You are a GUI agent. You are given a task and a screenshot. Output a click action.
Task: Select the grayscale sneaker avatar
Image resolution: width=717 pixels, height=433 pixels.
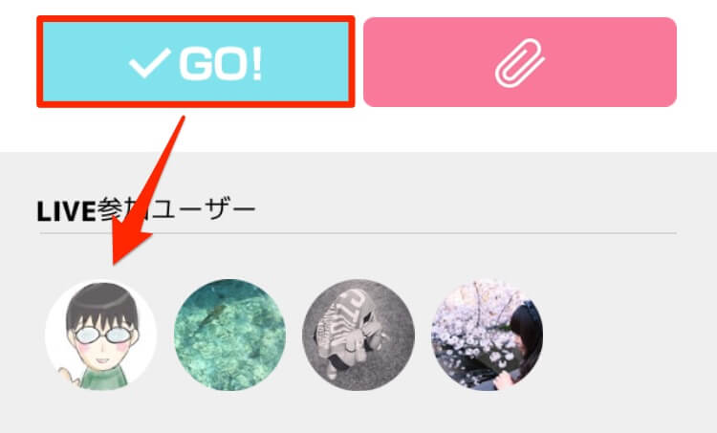358,335
